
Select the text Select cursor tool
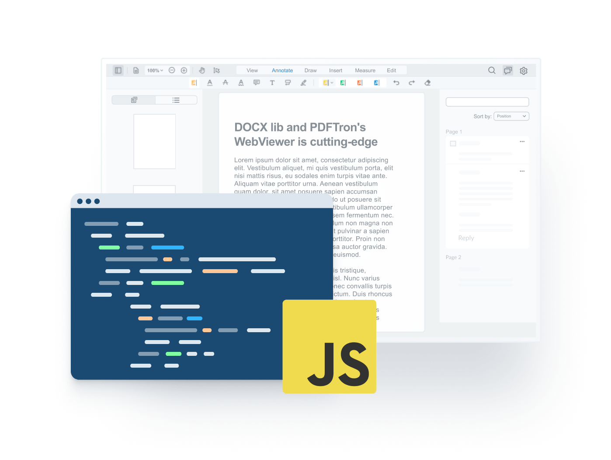click(216, 70)
